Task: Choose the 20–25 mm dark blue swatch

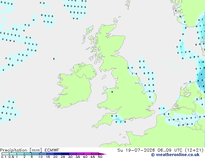Action: click(x=58, y=154)
